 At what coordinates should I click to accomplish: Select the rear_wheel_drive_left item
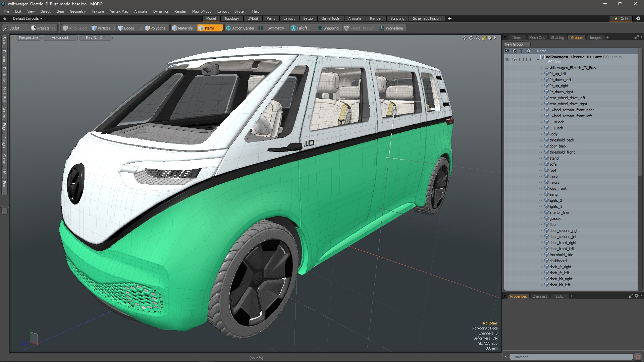567,98
